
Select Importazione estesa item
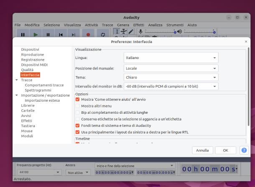(42, 100)
